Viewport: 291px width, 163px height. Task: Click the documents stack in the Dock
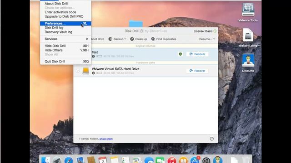point(234,160)
